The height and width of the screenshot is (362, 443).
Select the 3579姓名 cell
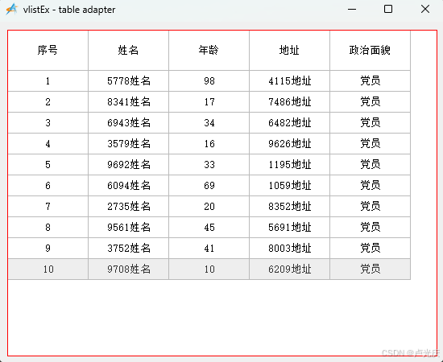click(129, 144)
